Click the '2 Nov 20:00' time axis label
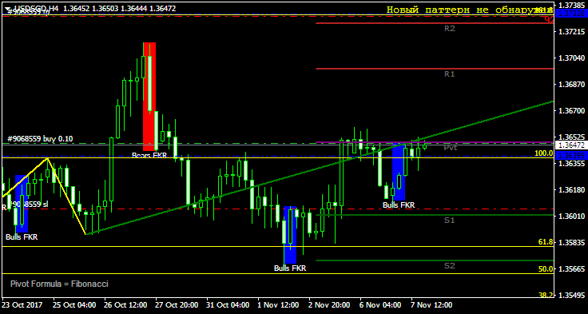588x314 pixels. [x=330, y=304]
